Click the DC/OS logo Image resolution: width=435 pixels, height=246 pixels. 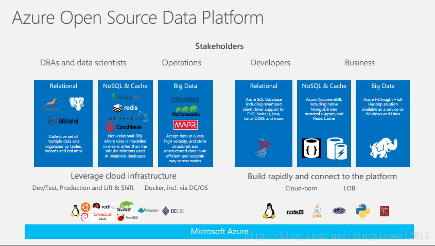point(173,211)
